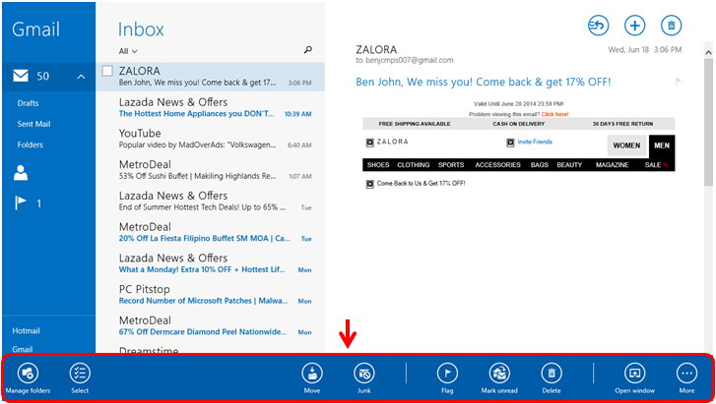The height and width of the screenshot is (404, 716).
Task: Open MetroDeal 53% Off Sushi Buffet email
Action: [211, 170]
